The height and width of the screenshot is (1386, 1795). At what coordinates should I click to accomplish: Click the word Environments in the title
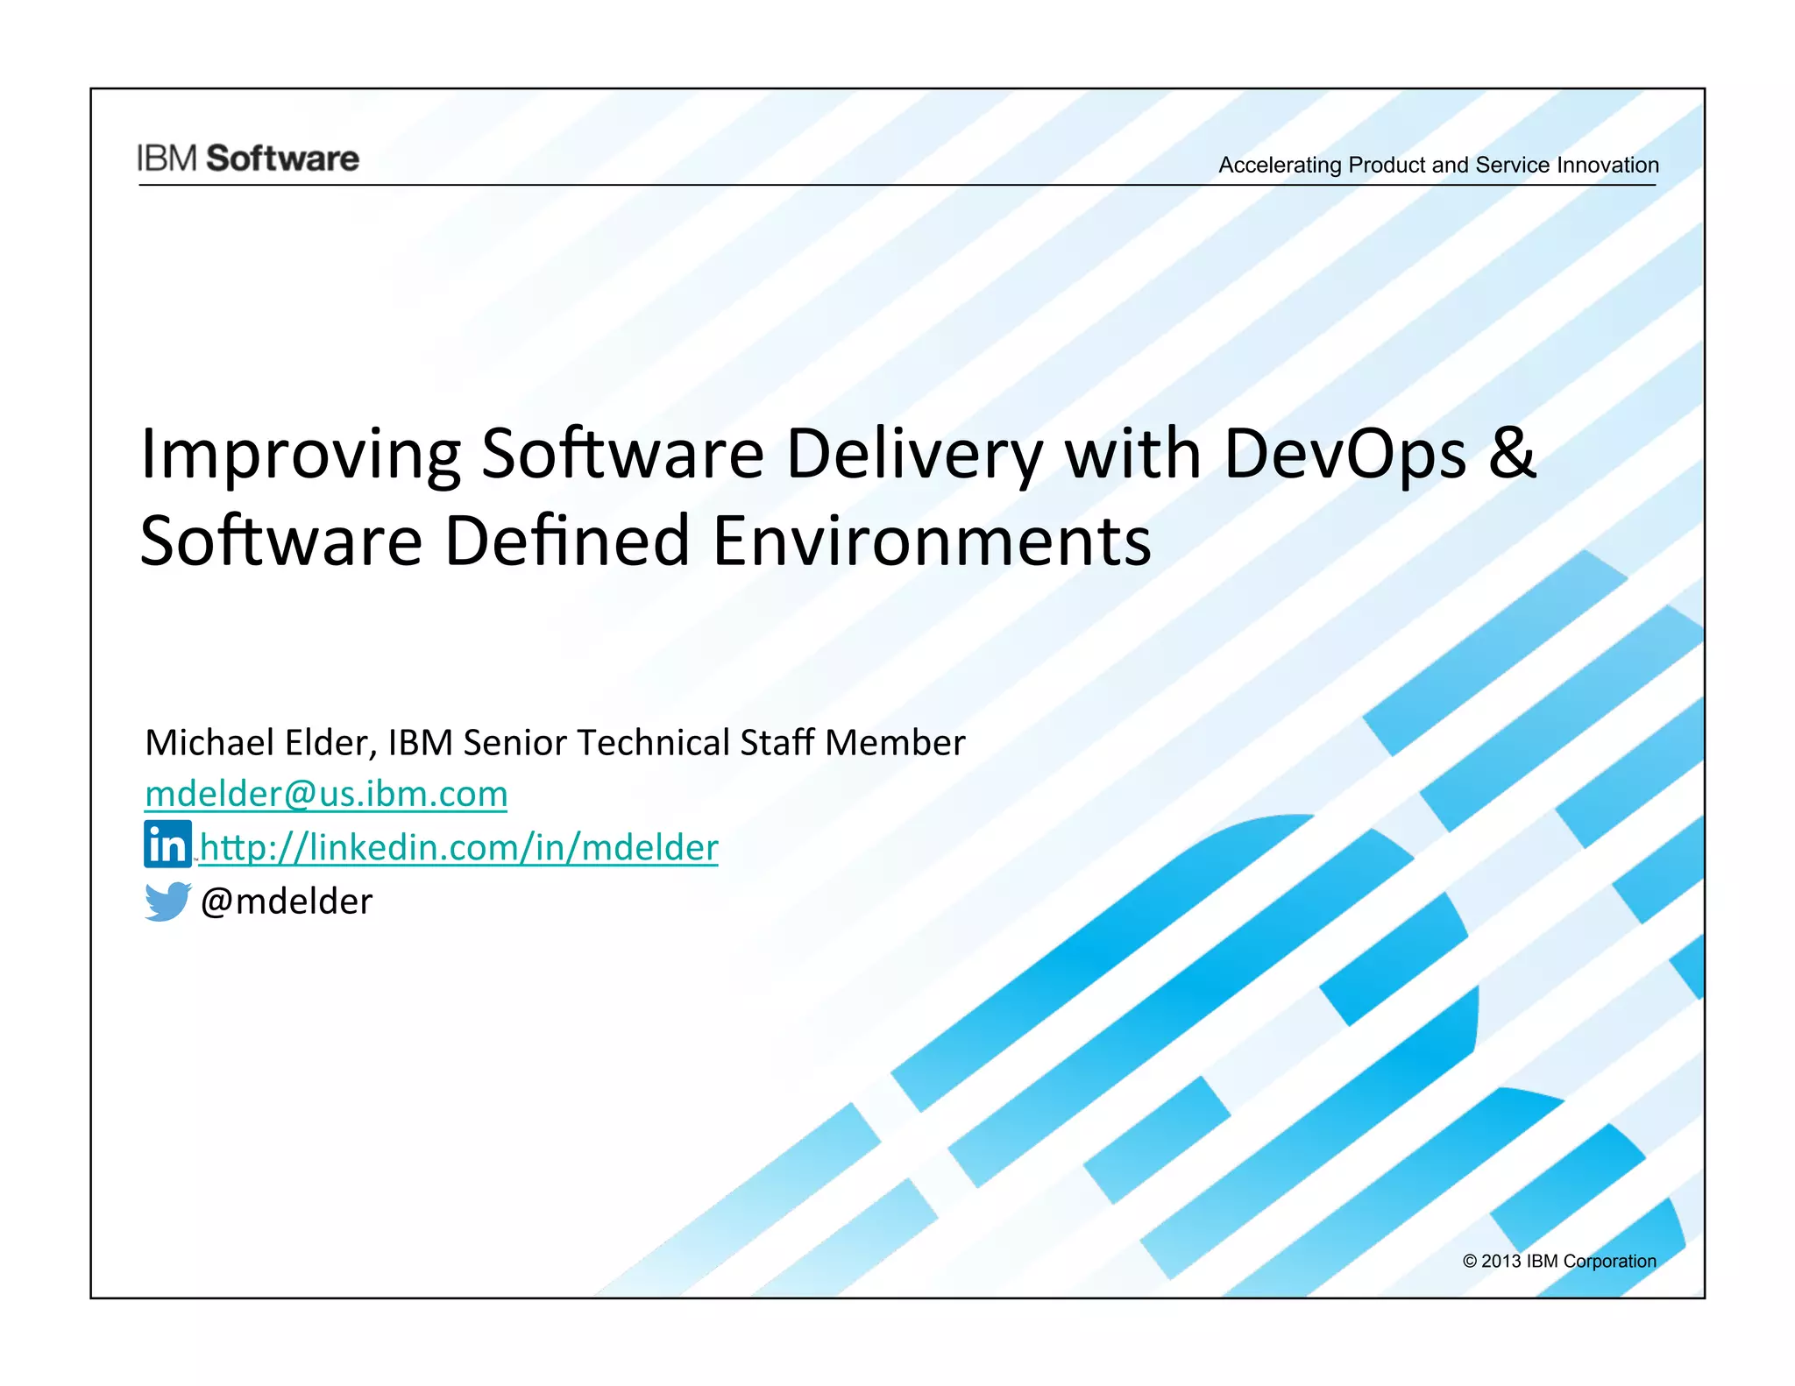931,541
